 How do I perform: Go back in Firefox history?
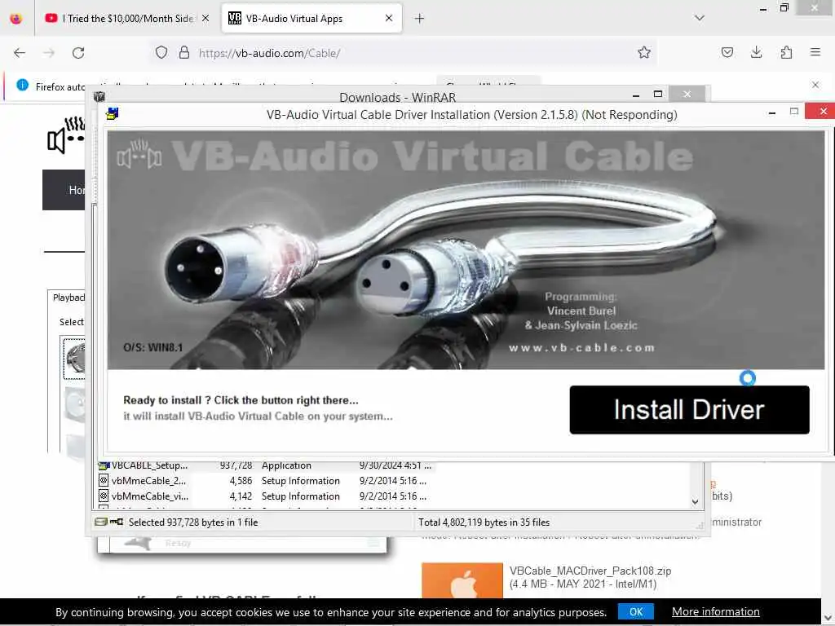[x=20, y=53]
